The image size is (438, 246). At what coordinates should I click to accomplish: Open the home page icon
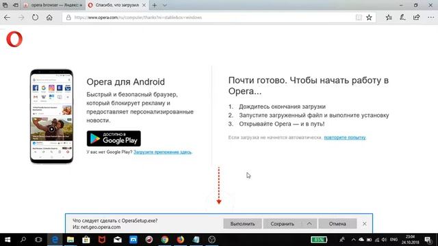(49, 18)
